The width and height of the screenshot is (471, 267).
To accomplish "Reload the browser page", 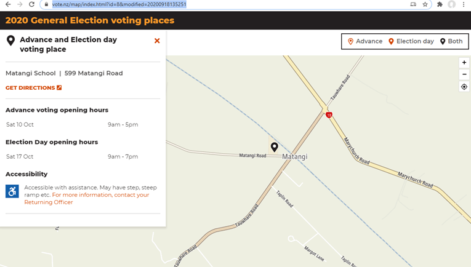I will [31, 4].
